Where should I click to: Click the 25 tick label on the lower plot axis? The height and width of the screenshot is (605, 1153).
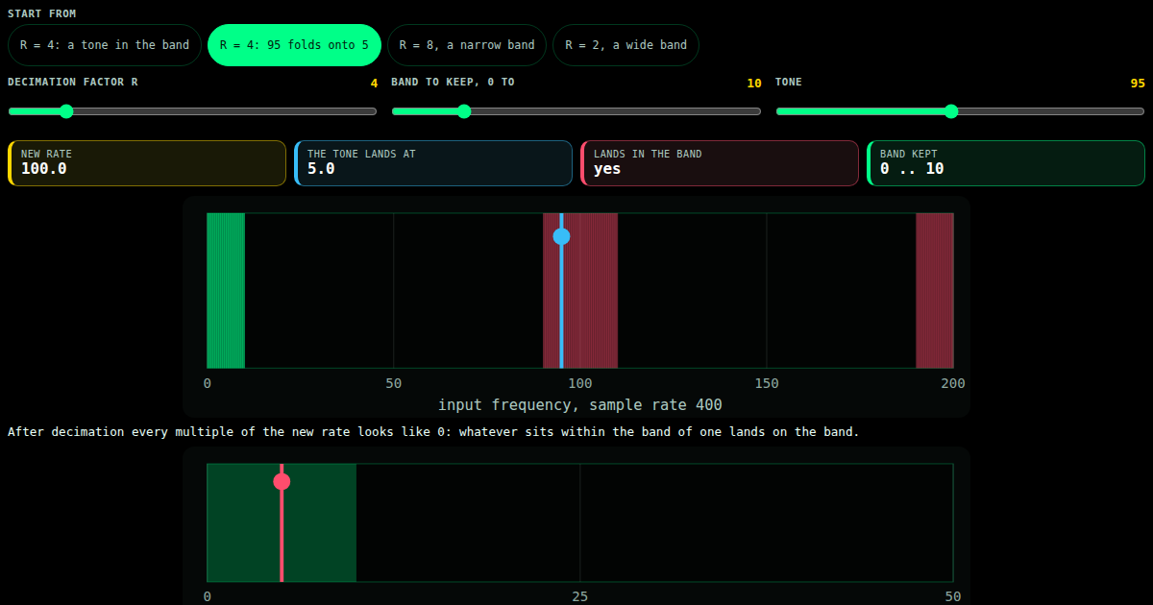[x=580, y=596]
